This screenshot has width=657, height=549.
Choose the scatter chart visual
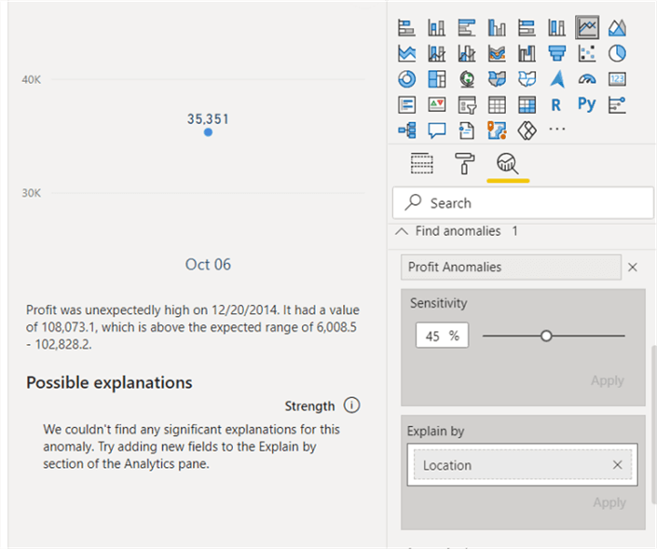587,53
